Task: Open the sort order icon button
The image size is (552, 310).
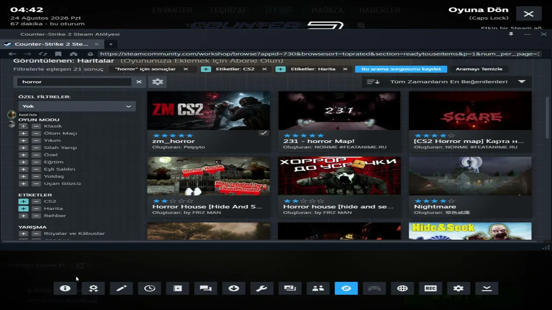Action: point(373,82)
